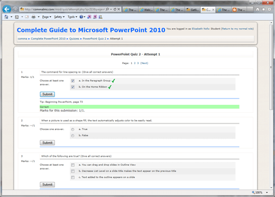Check 'Decrease List Level' answer option
The image size is (275, 197).
point(73,171)
